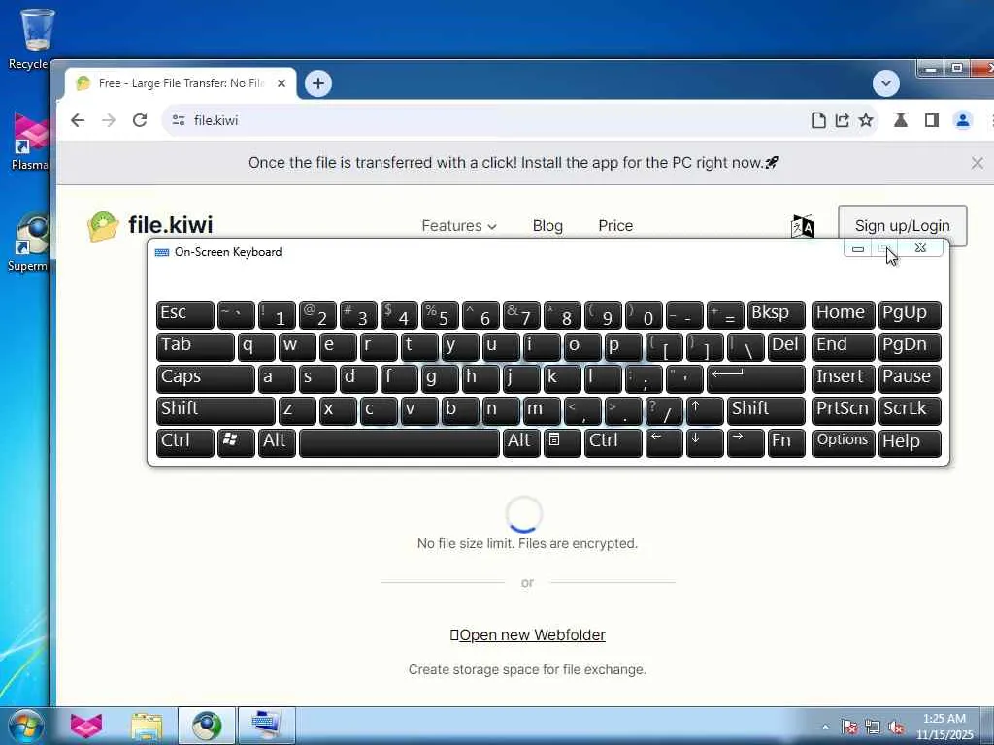Click the down arrow key

pyautogui.click(x=705, y=442)
